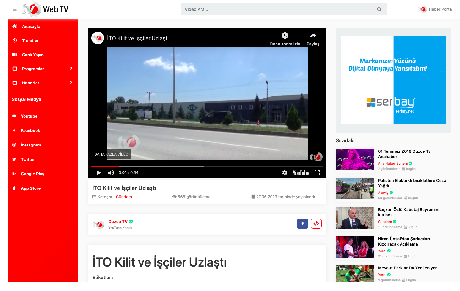This screenshot has height=291, width=460.
Task: Open the video title in player header
Action: [x=138, y=38]
